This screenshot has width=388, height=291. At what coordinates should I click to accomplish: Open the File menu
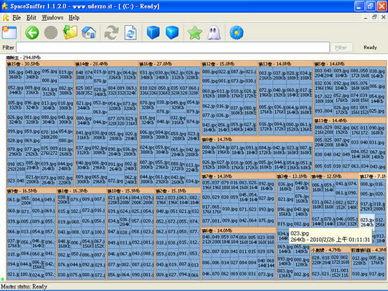(x=16, y=17)
